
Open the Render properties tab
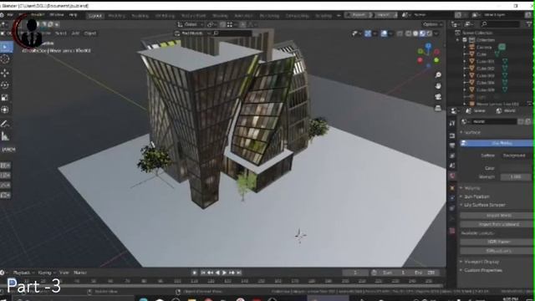(452, 135)
